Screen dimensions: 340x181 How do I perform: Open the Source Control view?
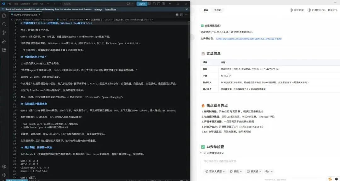pyautogui.click(x=4, y=33)
